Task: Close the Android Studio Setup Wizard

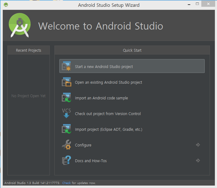Action: (208, 4)
